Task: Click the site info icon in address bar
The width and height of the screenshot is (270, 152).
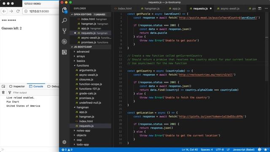Action: click(x=26, y=11)
